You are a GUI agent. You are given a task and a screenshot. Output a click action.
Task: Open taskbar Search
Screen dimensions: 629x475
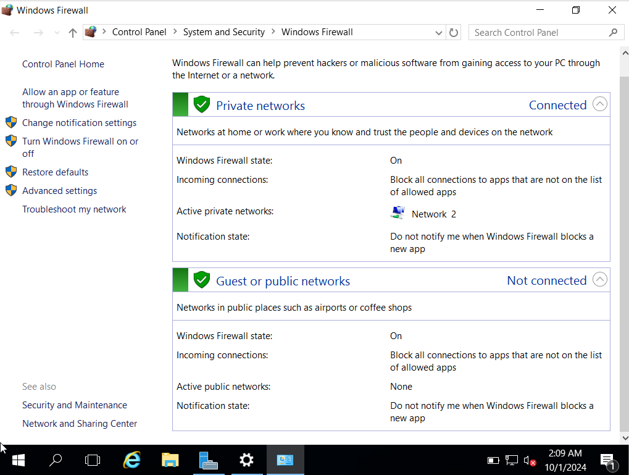pos(56,460)
